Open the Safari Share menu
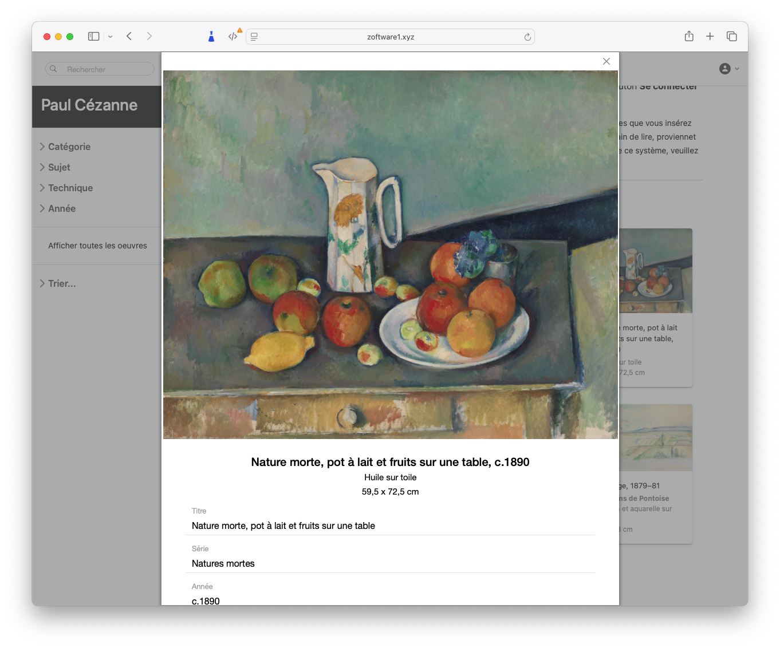780x648 pixels. tap(689, 36)
